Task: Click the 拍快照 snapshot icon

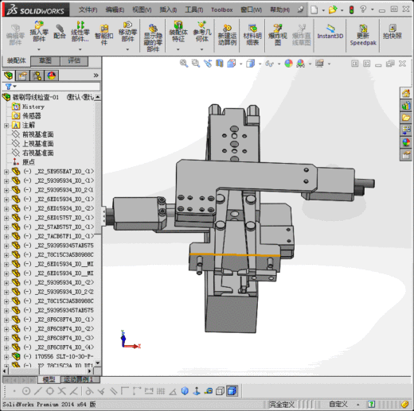Action: pos(392,32)
